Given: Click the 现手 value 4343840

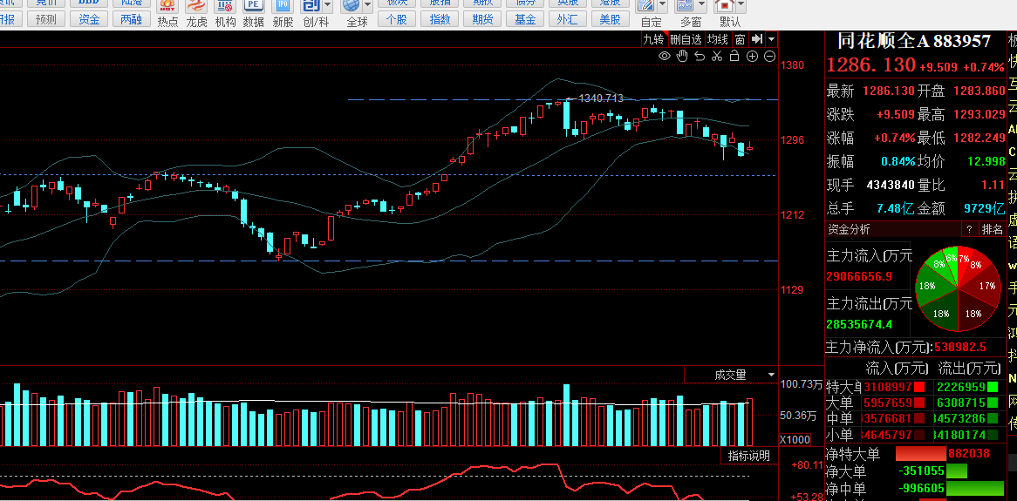Looking at the screenshot, I should click(891, 186).
